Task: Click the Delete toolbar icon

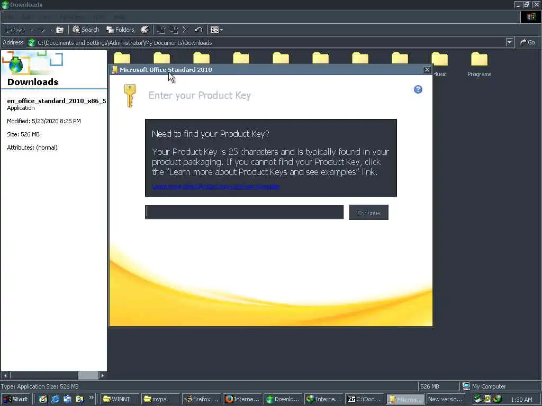Action: (x=185, y=30)
